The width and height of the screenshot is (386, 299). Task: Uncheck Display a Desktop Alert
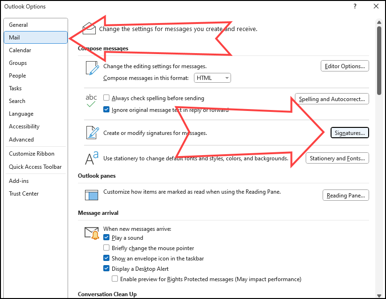coord(106,268)
